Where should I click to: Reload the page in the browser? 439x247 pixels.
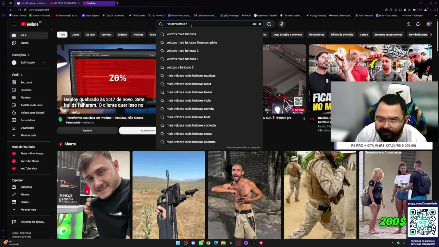coord(20,10)
